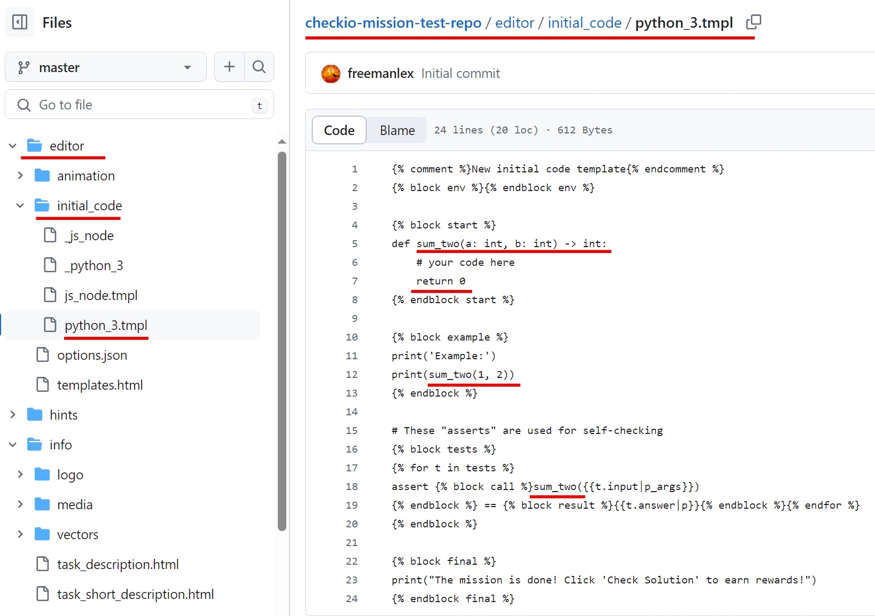
Task: Switch to the Code tab
Action: pos(339,130)
